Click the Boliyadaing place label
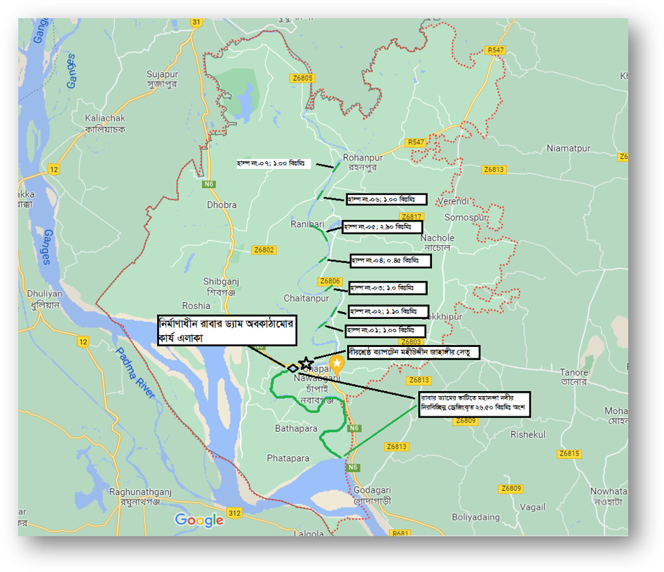 point(475,517)
